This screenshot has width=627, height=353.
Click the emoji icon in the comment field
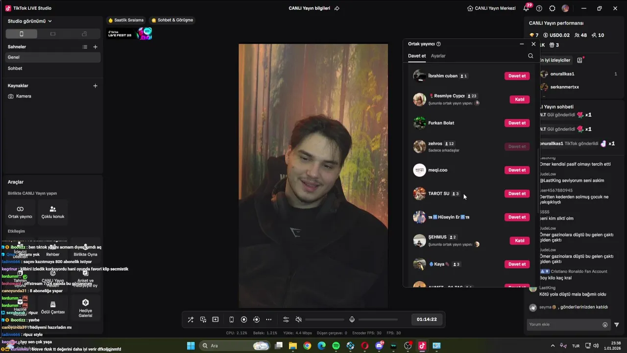(605, 325)
